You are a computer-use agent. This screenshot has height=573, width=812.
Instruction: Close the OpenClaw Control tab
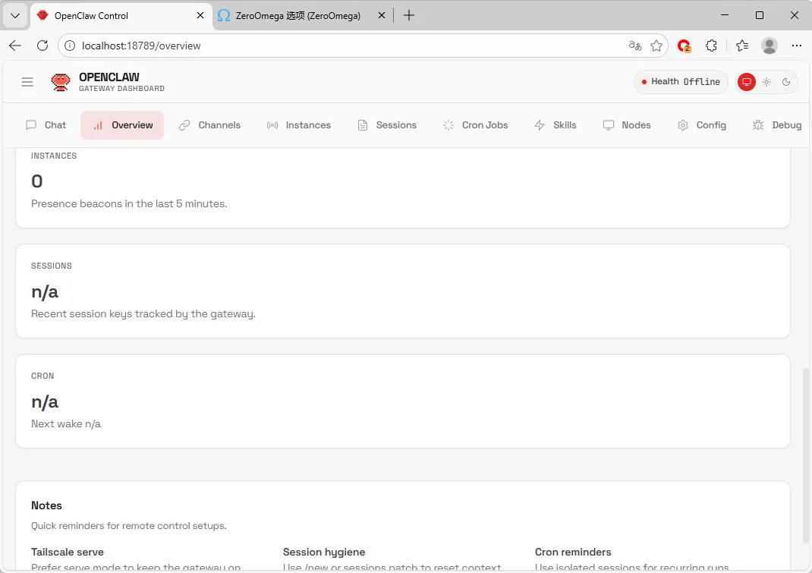coord(200,15)
